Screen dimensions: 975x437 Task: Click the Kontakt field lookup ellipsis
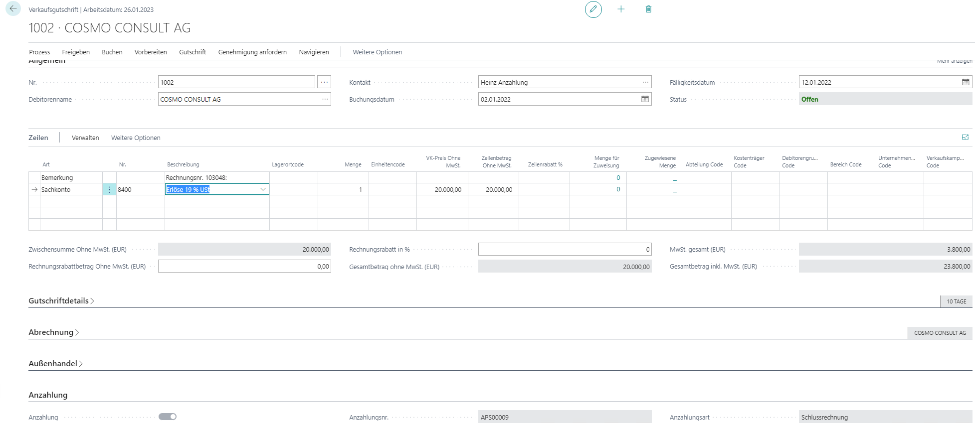click(645, 82)
